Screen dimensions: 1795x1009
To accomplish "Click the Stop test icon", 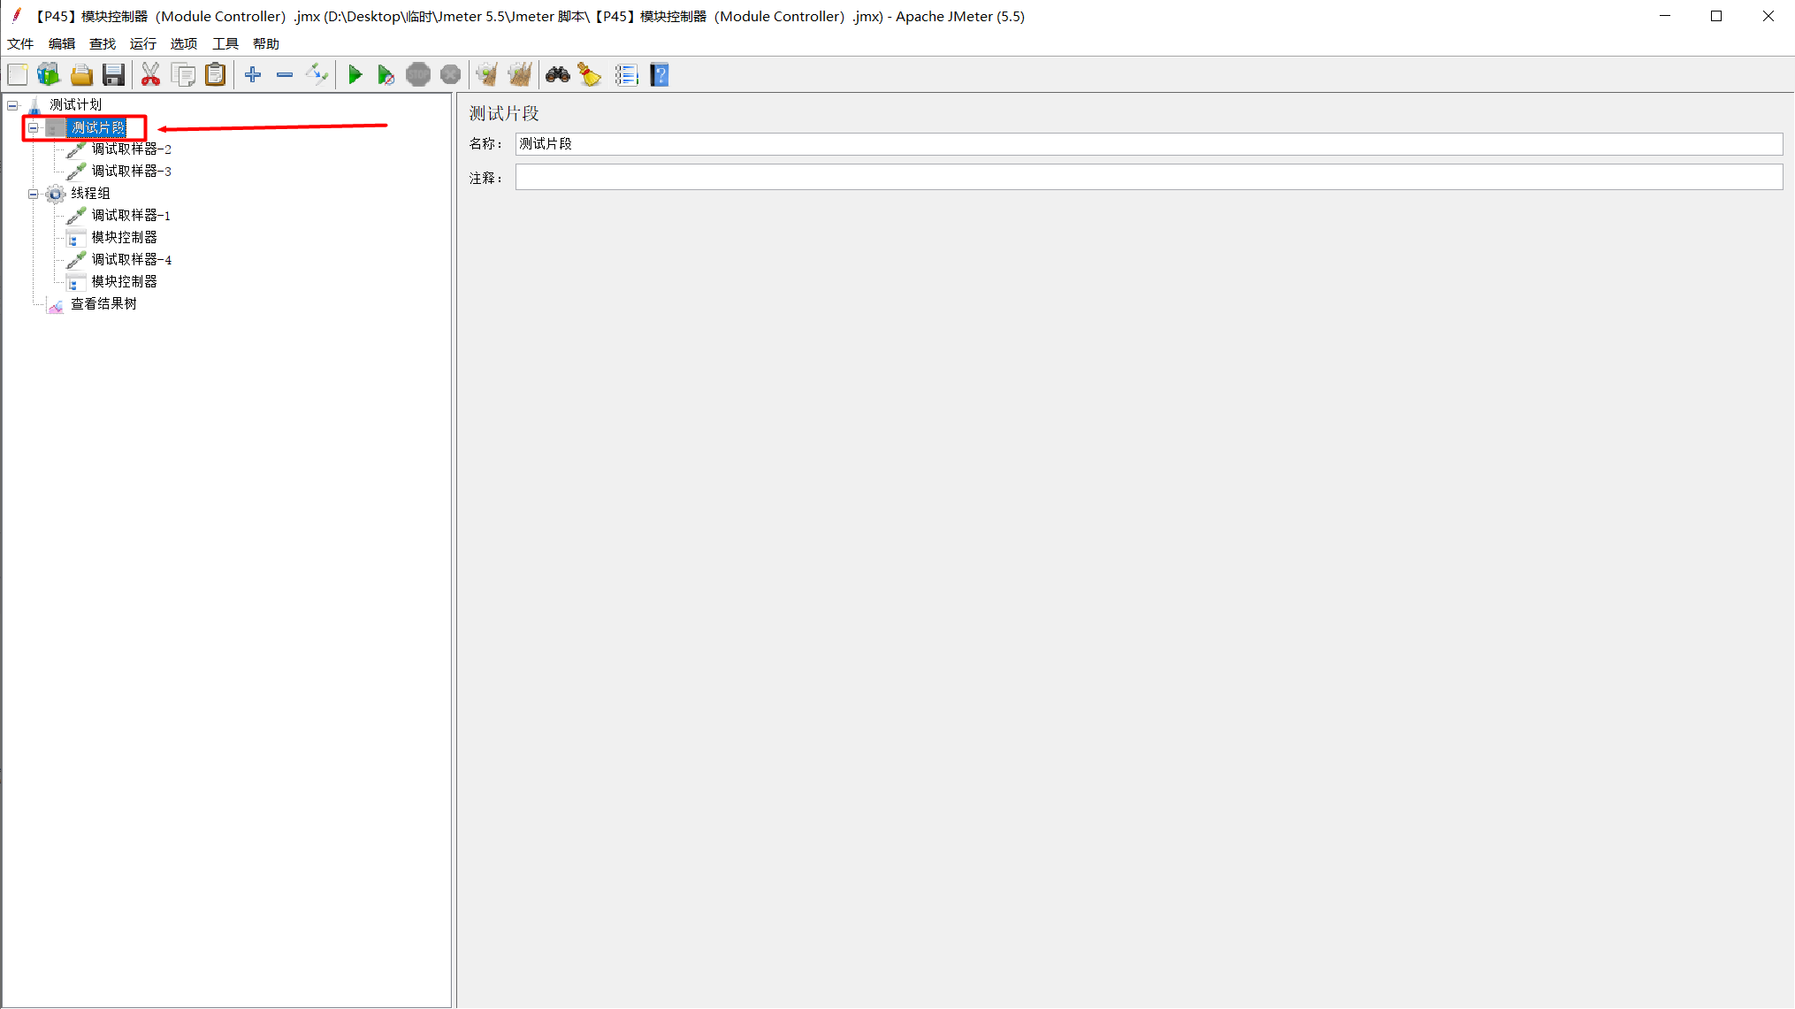I will point(418,75).
